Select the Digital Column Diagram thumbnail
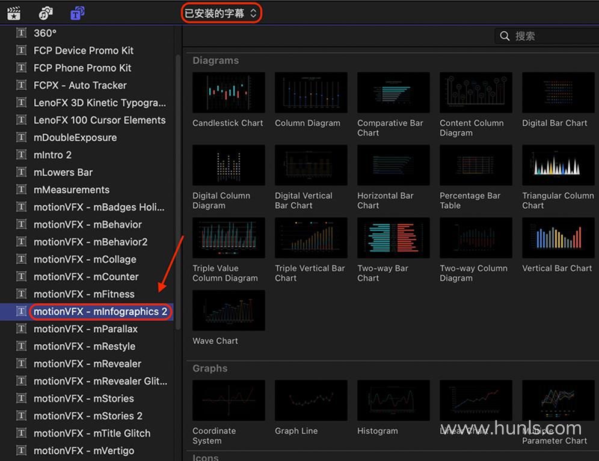The image size is (599, 461). click(x=229, y=165)
